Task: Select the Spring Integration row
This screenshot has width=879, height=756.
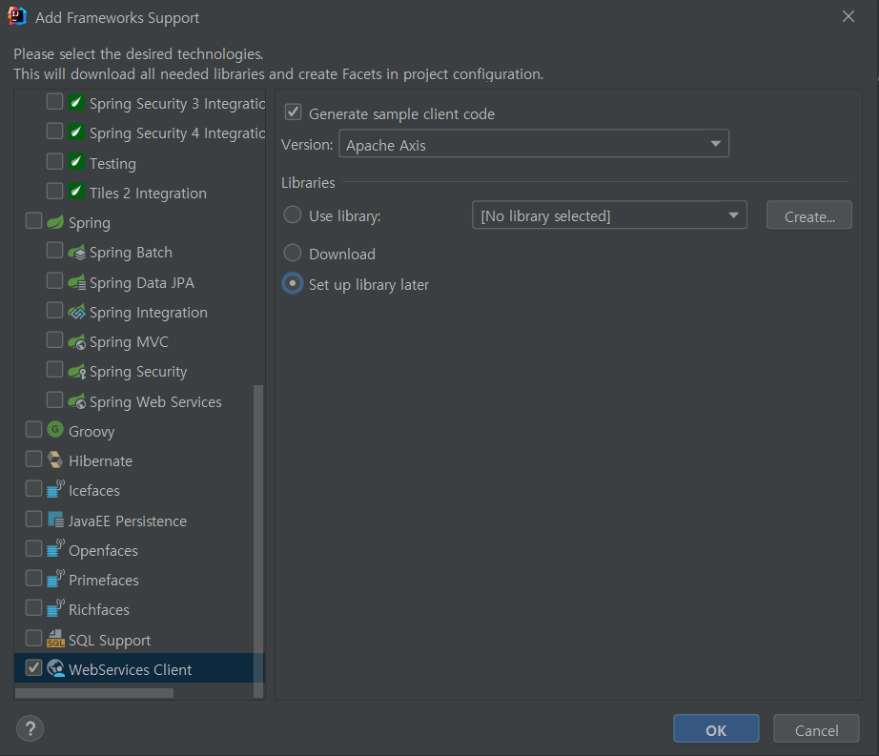Action: click(139, 312)
